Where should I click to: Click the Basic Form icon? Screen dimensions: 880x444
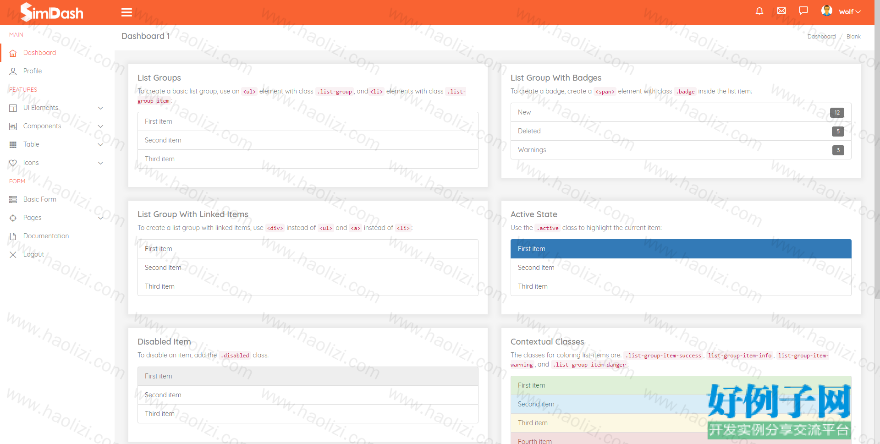pos(13,200)
